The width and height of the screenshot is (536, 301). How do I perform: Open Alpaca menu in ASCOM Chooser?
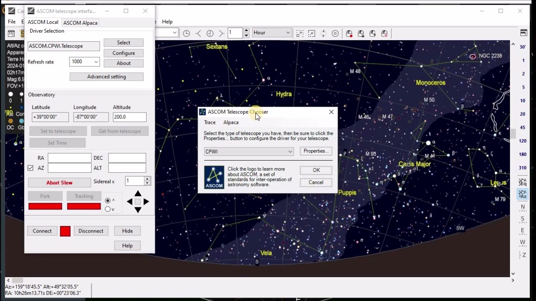pos(231,122)
